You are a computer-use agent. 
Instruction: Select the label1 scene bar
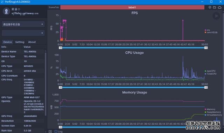point(132,7)
